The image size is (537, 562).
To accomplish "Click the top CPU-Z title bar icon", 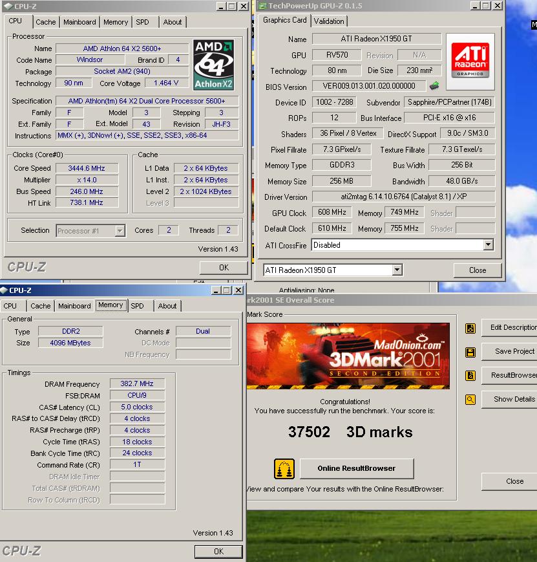I will [8, 6].
